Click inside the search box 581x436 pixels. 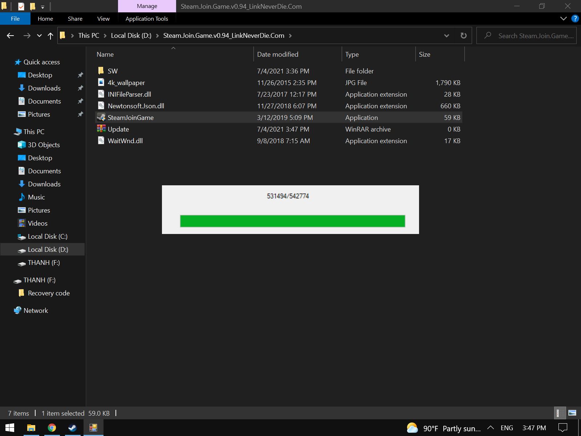coord(527,35)
